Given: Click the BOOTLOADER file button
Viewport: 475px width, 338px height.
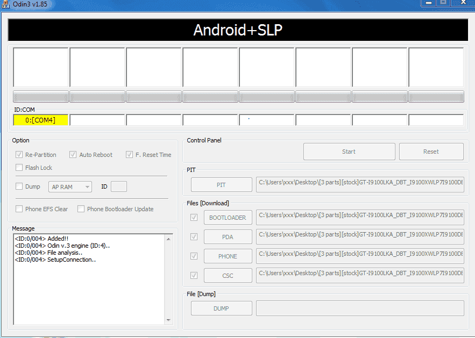Looking at the screenshot, I should point(228,217).
